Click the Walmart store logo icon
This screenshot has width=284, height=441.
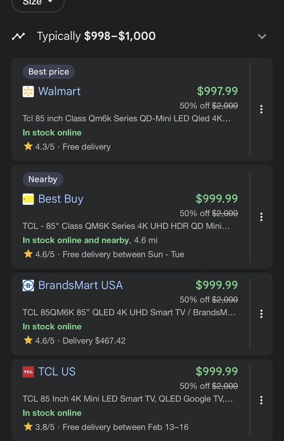pyautogui.click(x=28, y=92)
